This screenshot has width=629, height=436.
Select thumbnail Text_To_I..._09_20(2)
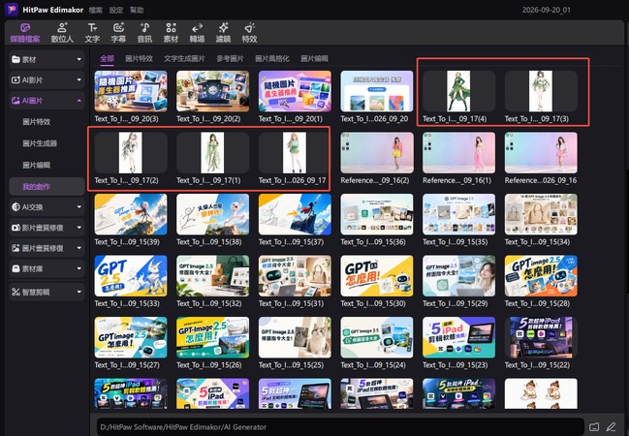(212, 91)
